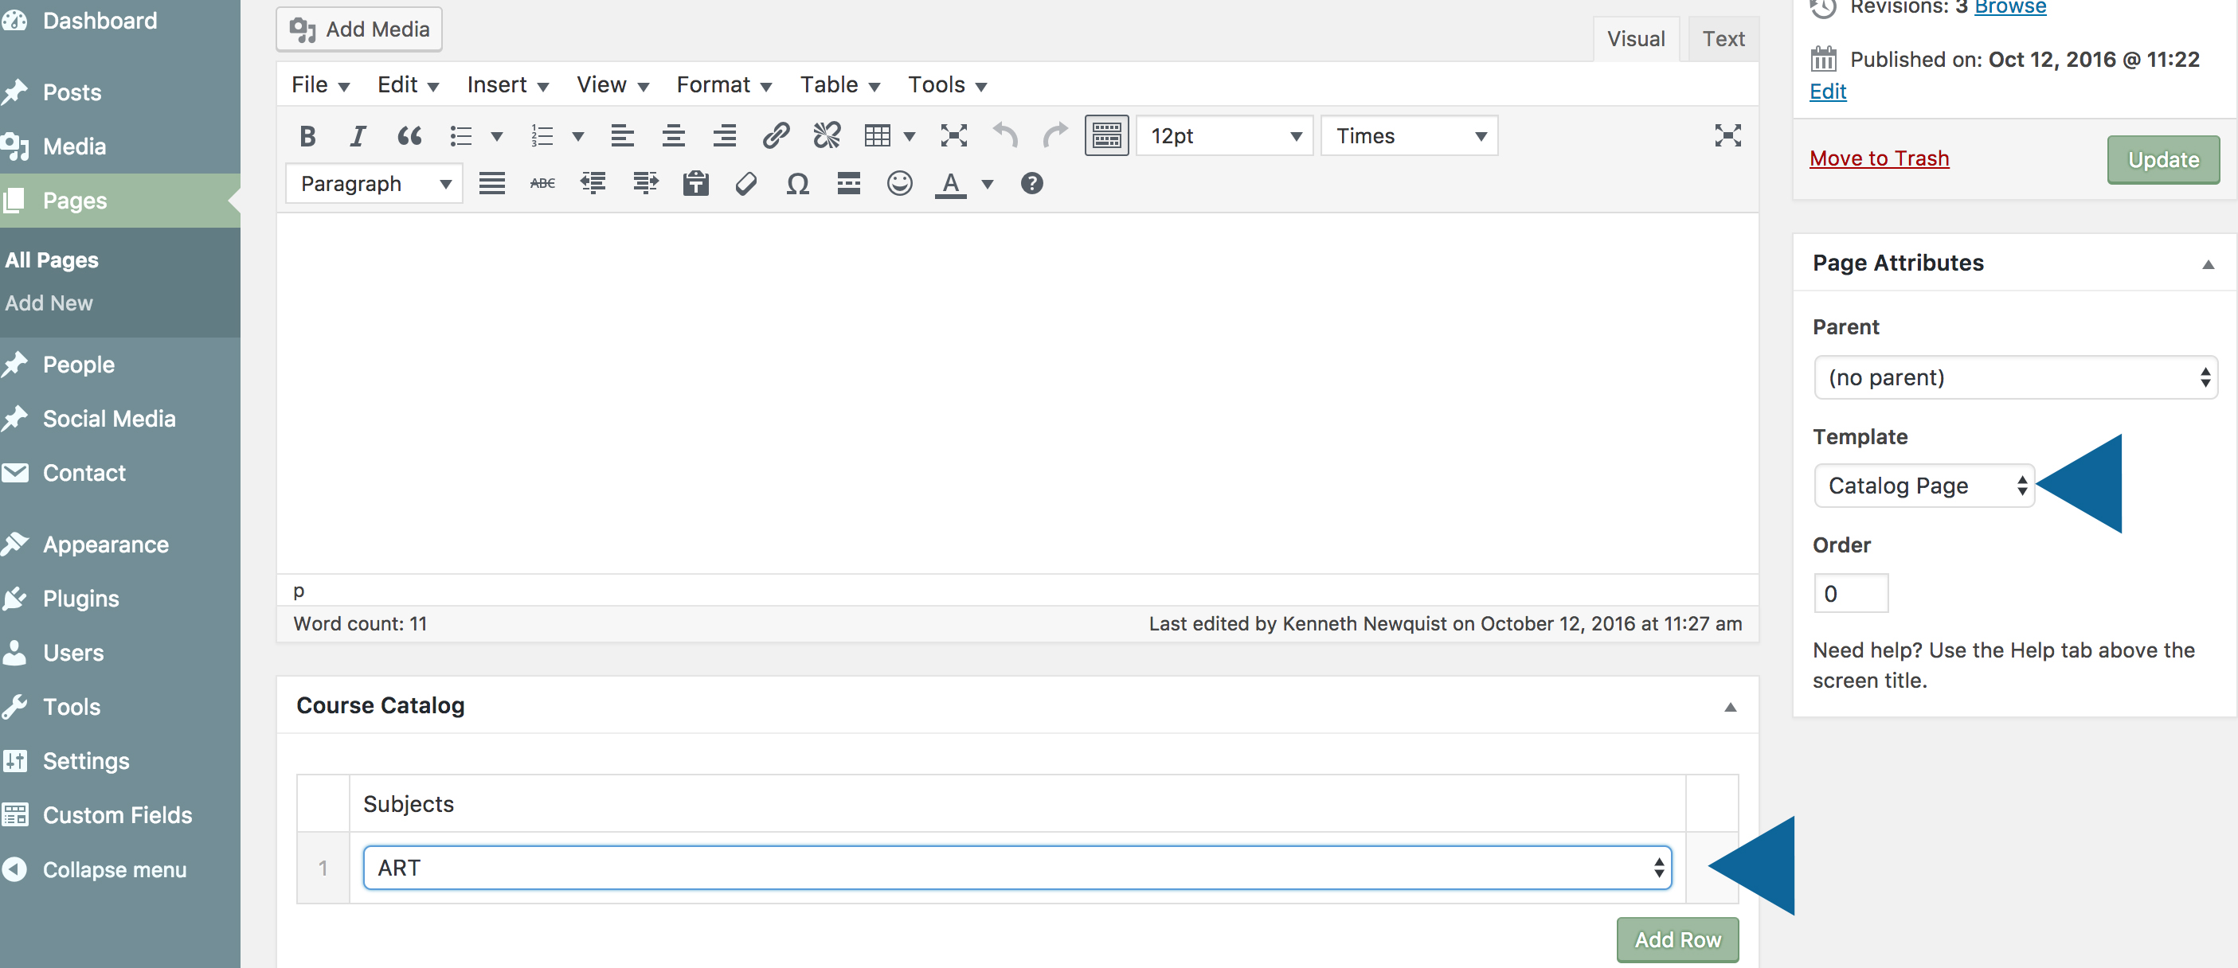
Task: Open the Format menu
Action: click(x=724, y=85)
